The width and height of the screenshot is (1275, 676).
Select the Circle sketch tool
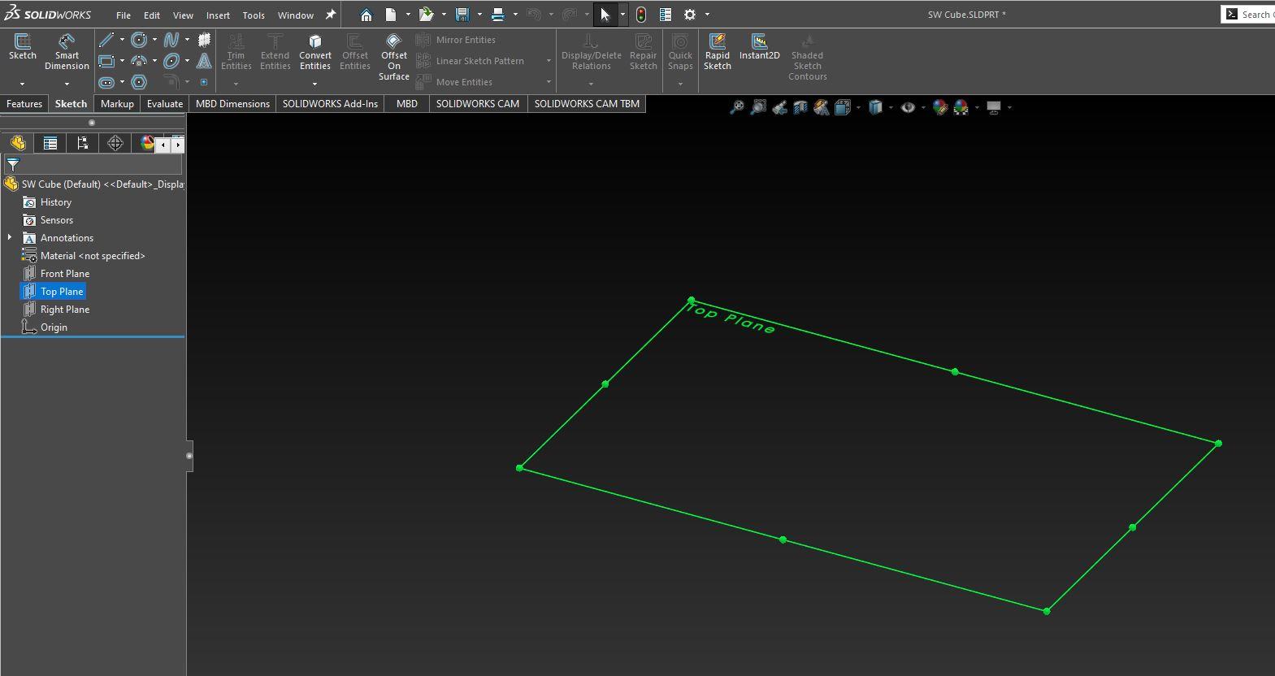pos(139,40)
